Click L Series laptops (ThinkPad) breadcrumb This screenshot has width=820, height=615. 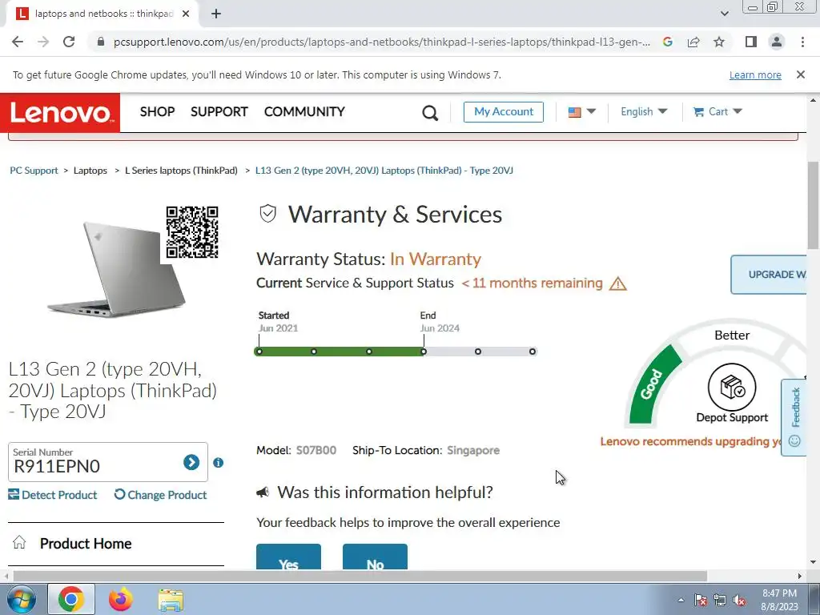click(x=181, y=171)
